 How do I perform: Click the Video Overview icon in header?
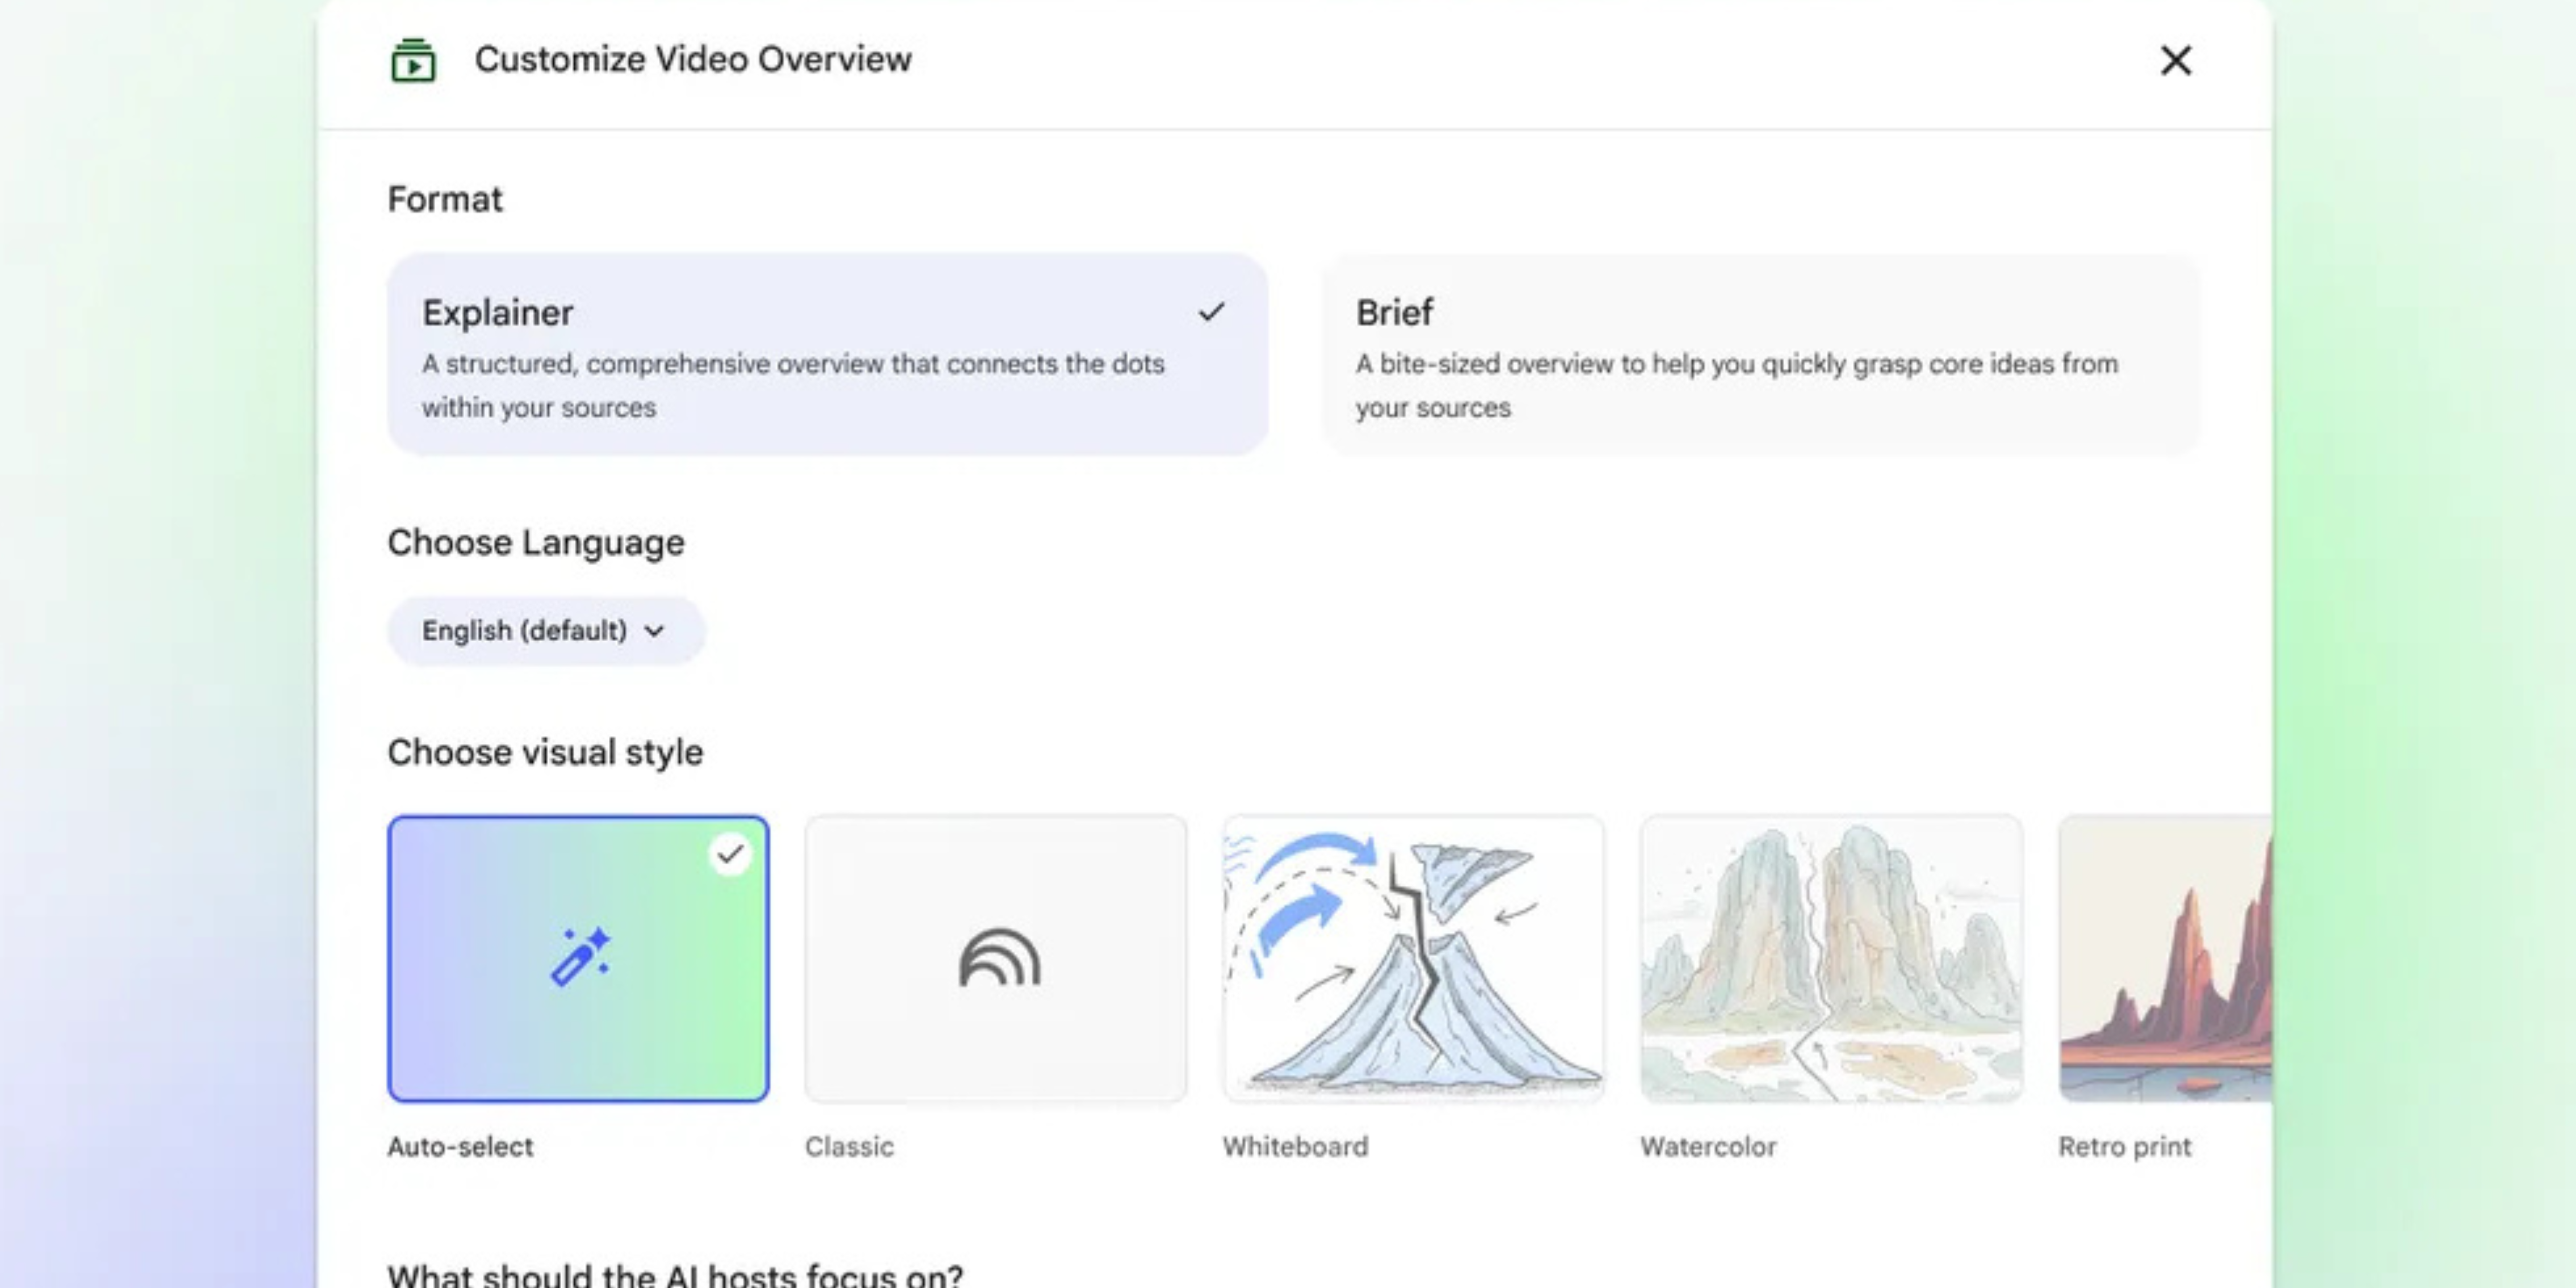(x=413, y=61)
